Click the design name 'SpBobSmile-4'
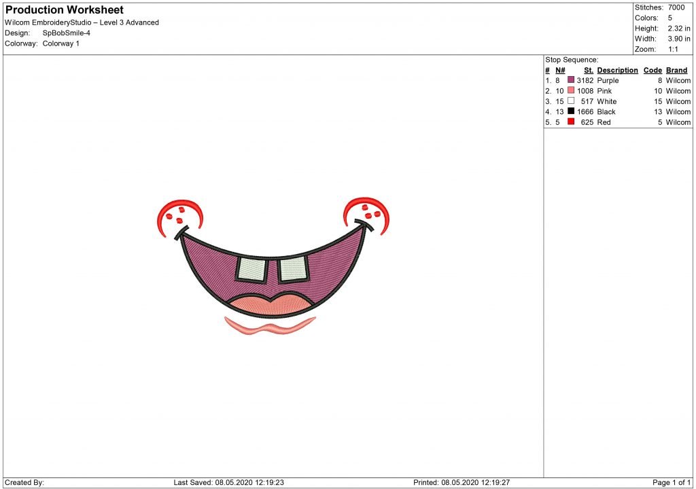Viewport: 696px width, 489px height. click(66, 33)
